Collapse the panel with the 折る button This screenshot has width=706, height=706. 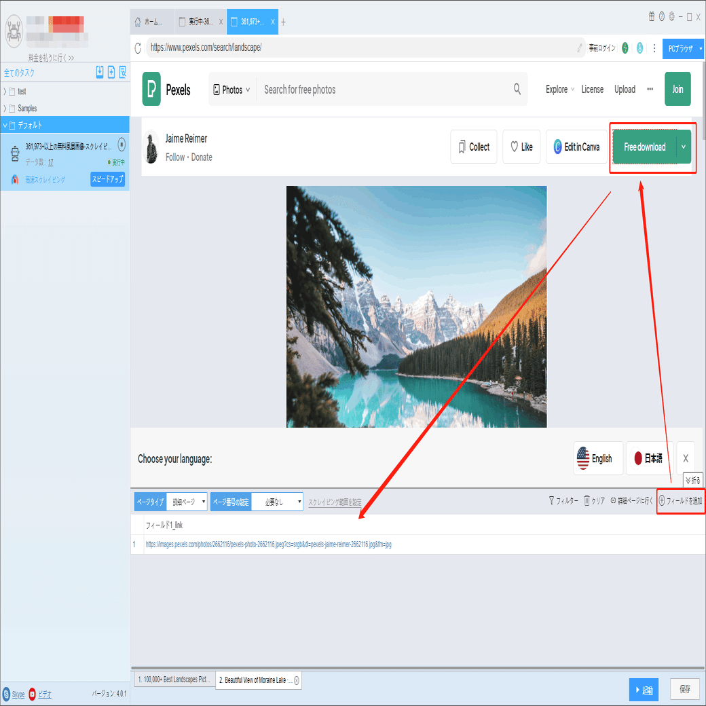[x=693, y=481]
